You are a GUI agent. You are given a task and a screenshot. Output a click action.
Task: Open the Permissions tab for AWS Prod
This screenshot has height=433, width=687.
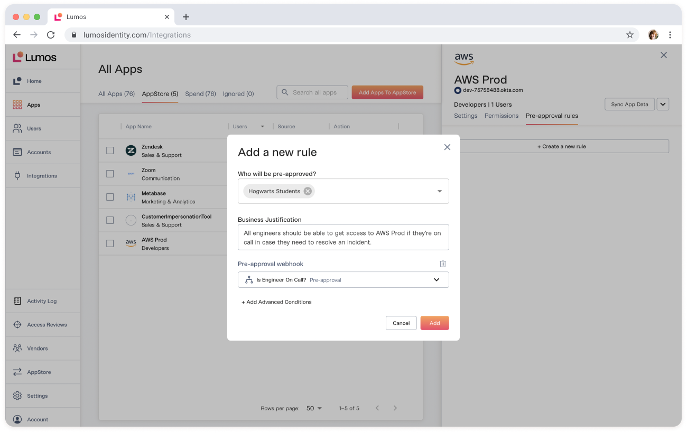pyautogui.click(x=502, y=116)
